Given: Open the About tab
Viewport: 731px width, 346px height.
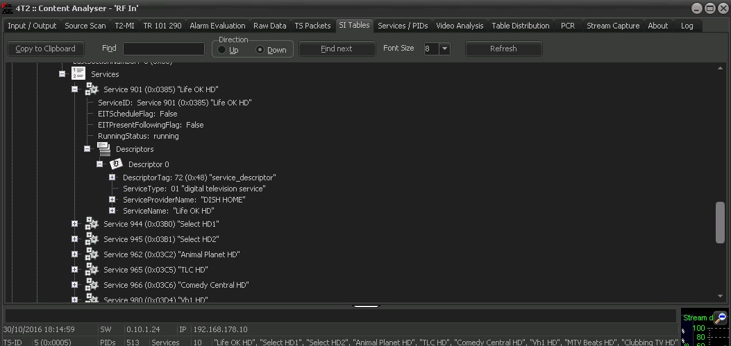Looking at the screenshot, I should click(658, 26).
